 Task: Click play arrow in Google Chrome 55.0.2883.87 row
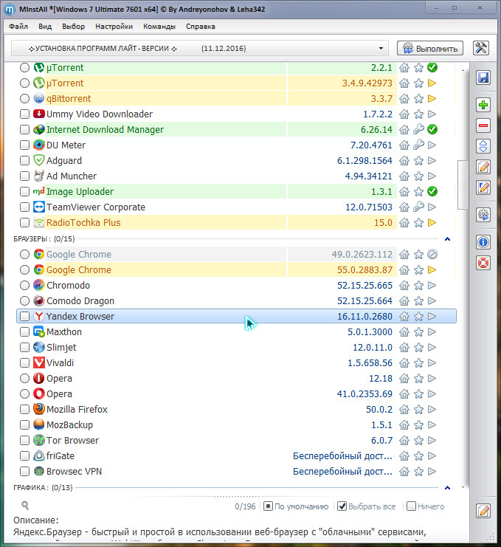(x=432, y=269)
